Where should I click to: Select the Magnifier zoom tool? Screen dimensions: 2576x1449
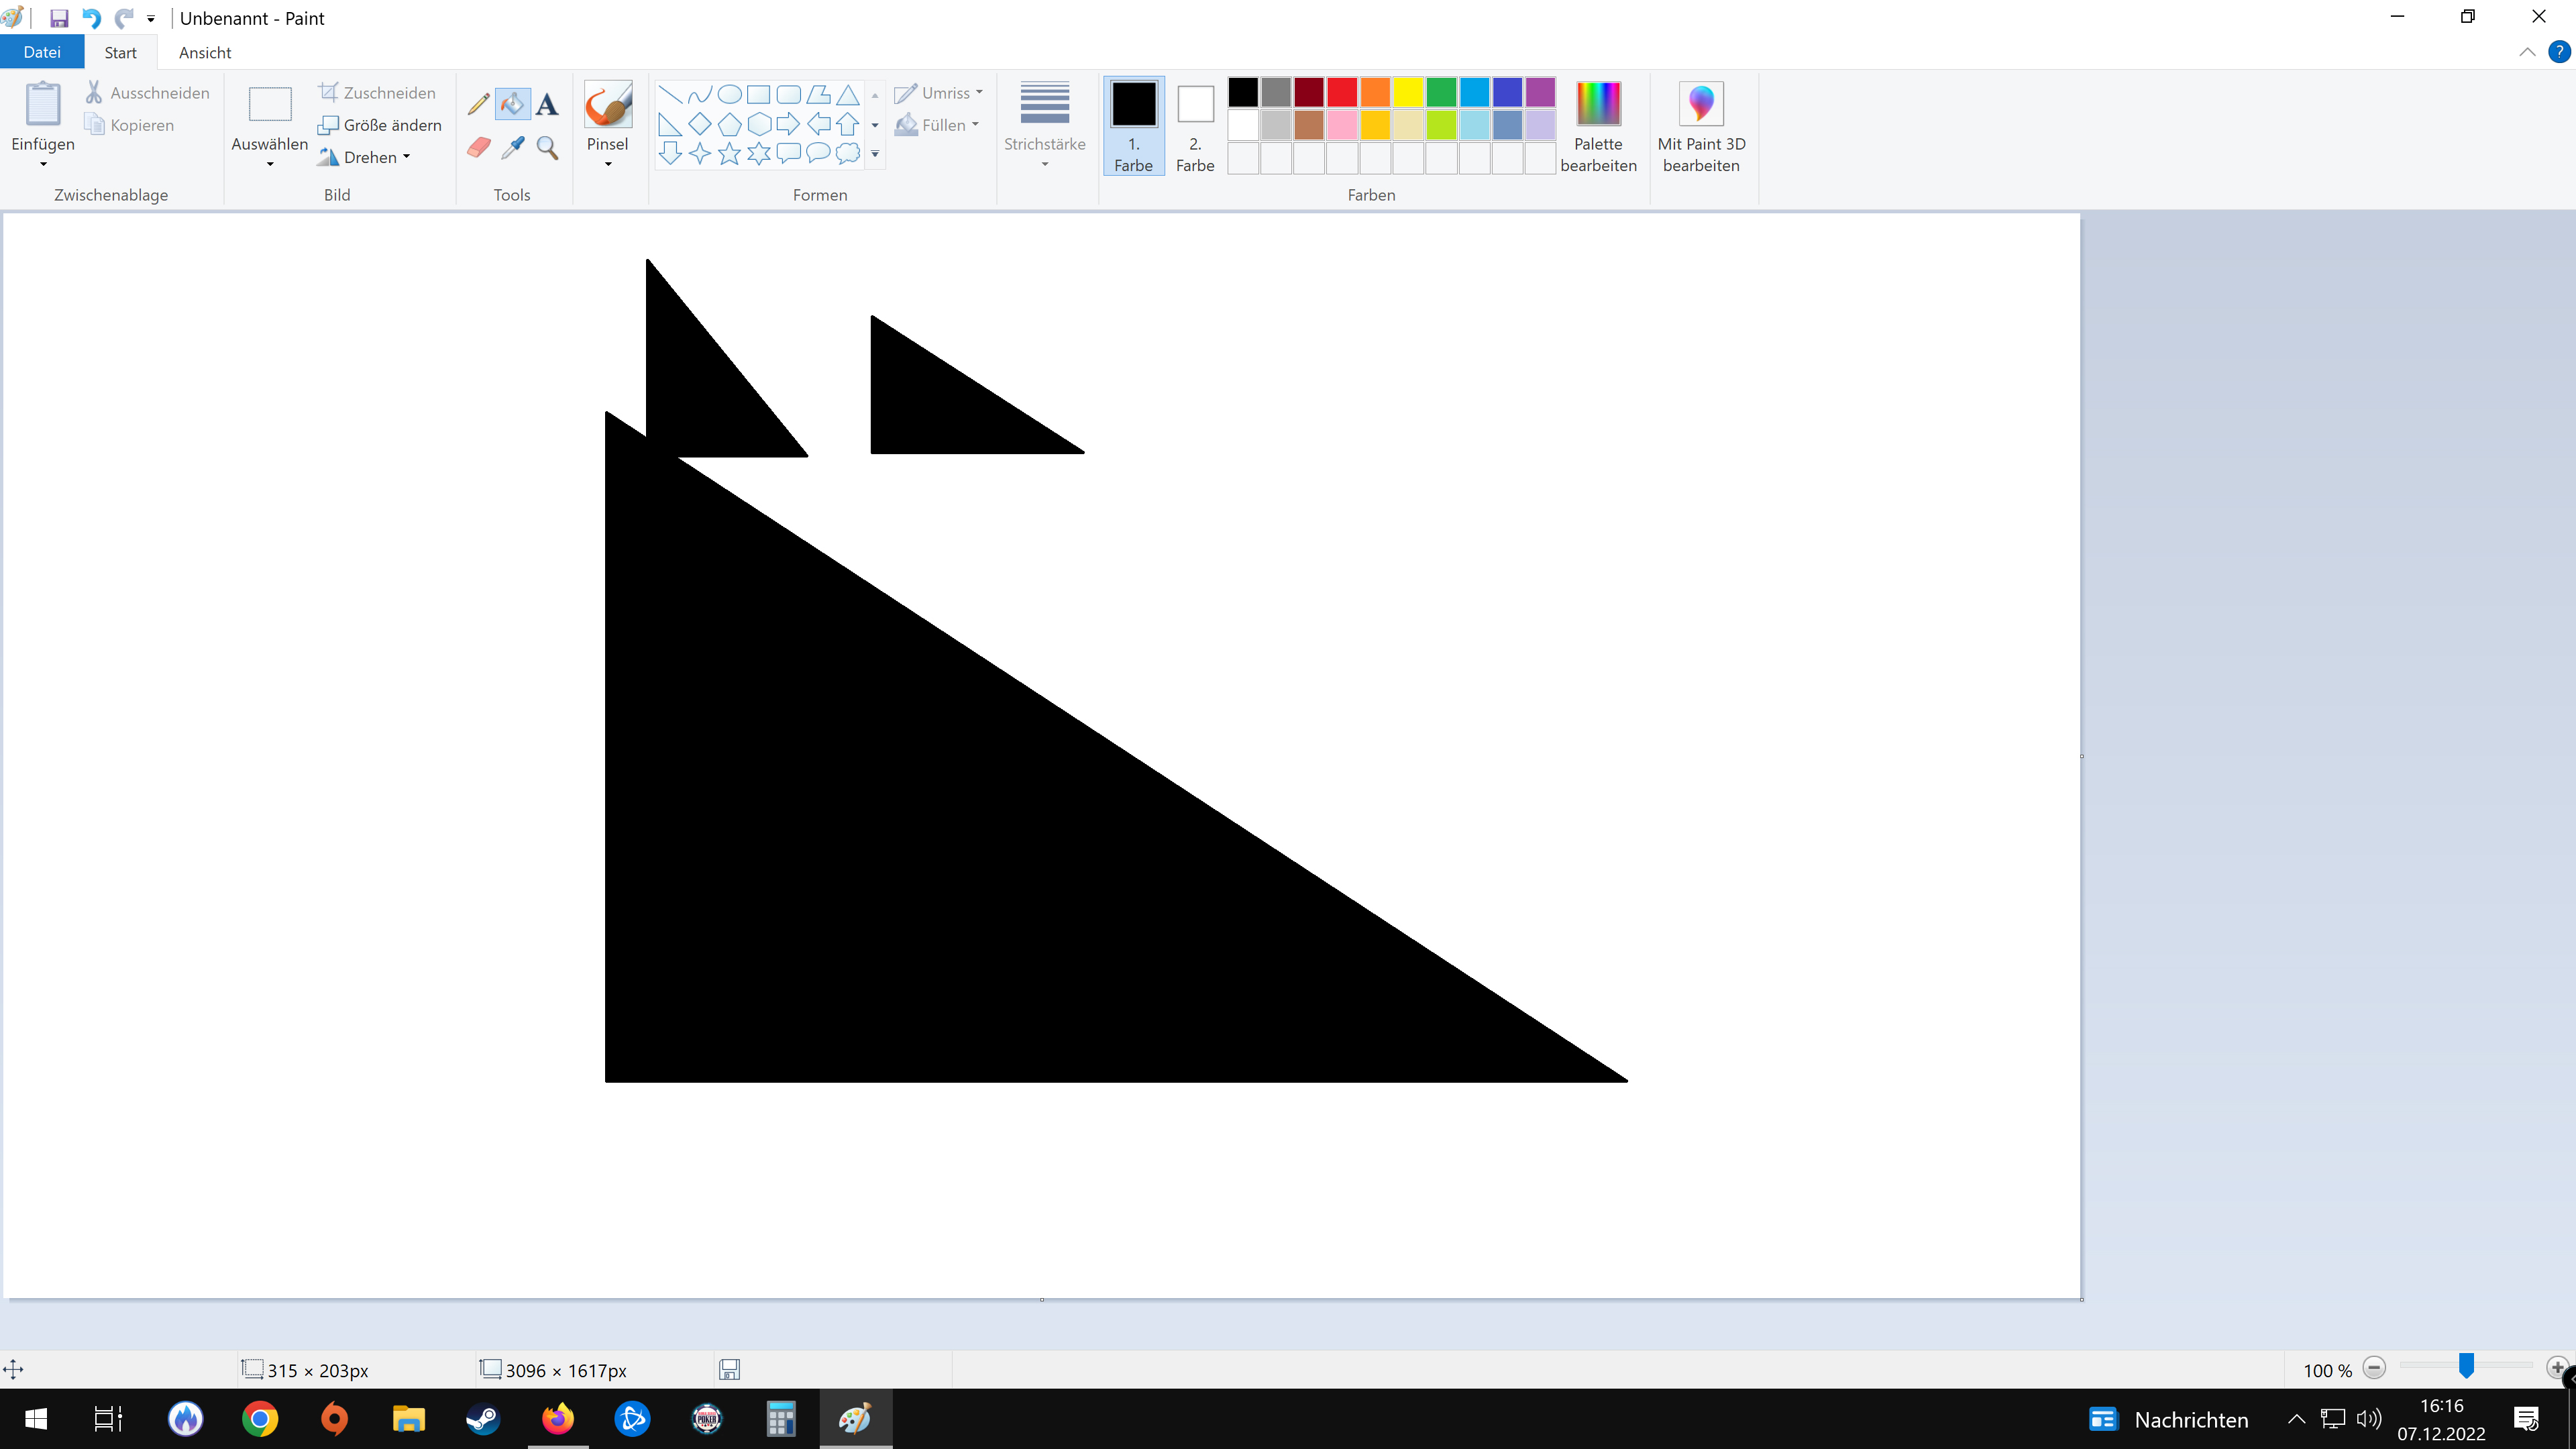[547, 148]
